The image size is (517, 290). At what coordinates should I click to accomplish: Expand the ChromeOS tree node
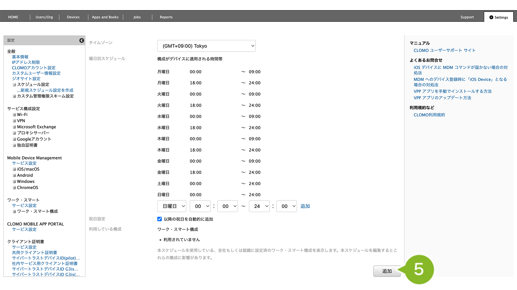pyautogui.click(x=14, y=188)
